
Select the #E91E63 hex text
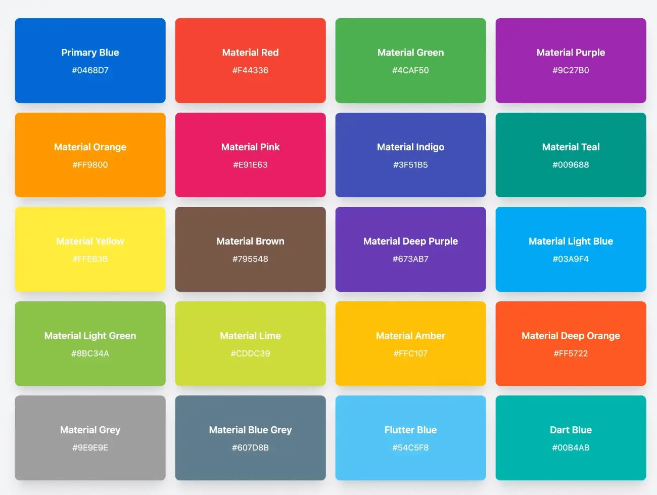point(250,165)
